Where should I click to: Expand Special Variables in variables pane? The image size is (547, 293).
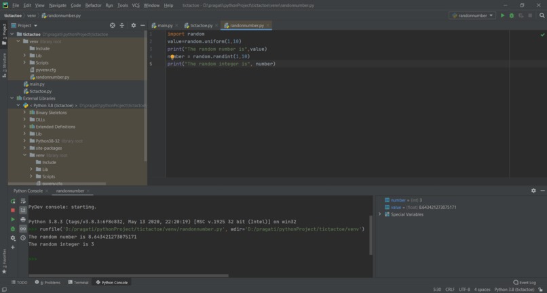click(x=380, y=214)
